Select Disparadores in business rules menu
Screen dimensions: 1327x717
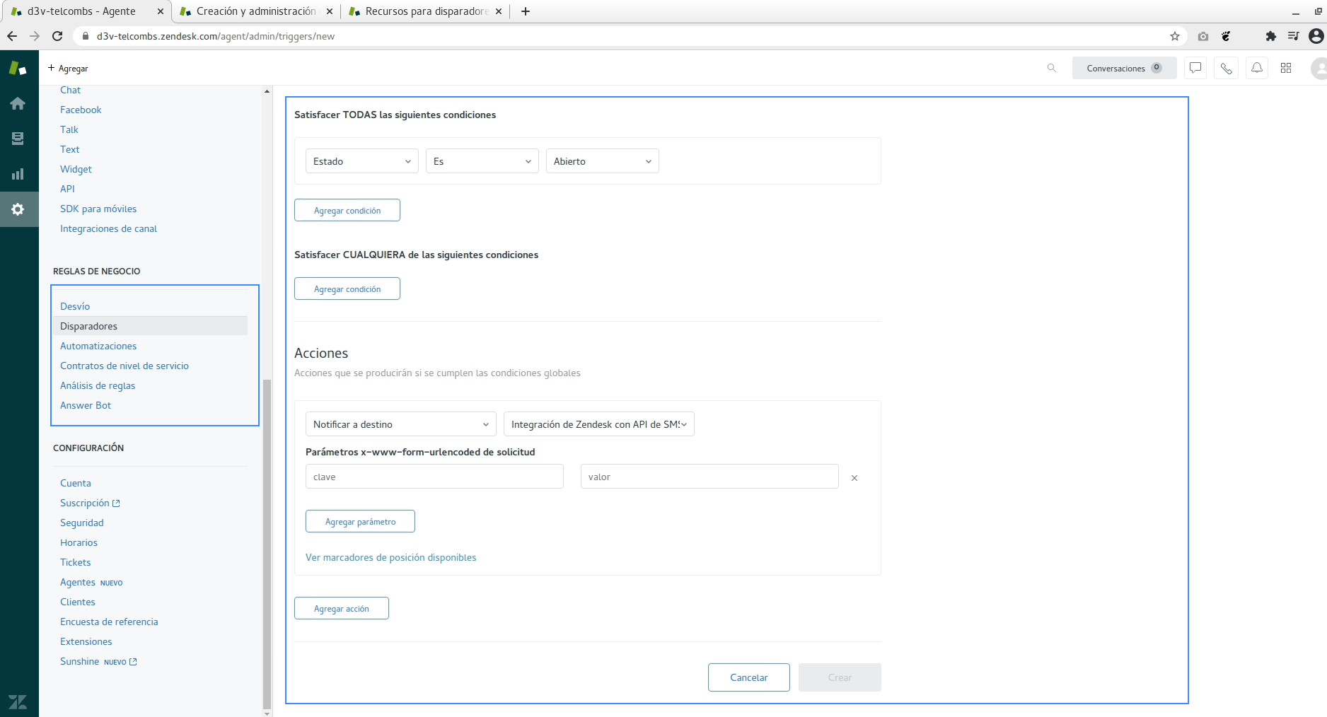[150, 326]
